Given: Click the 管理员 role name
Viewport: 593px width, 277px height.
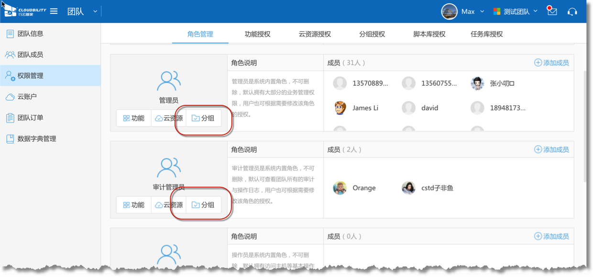Looking at the screenshot, I should coord(169,101).
